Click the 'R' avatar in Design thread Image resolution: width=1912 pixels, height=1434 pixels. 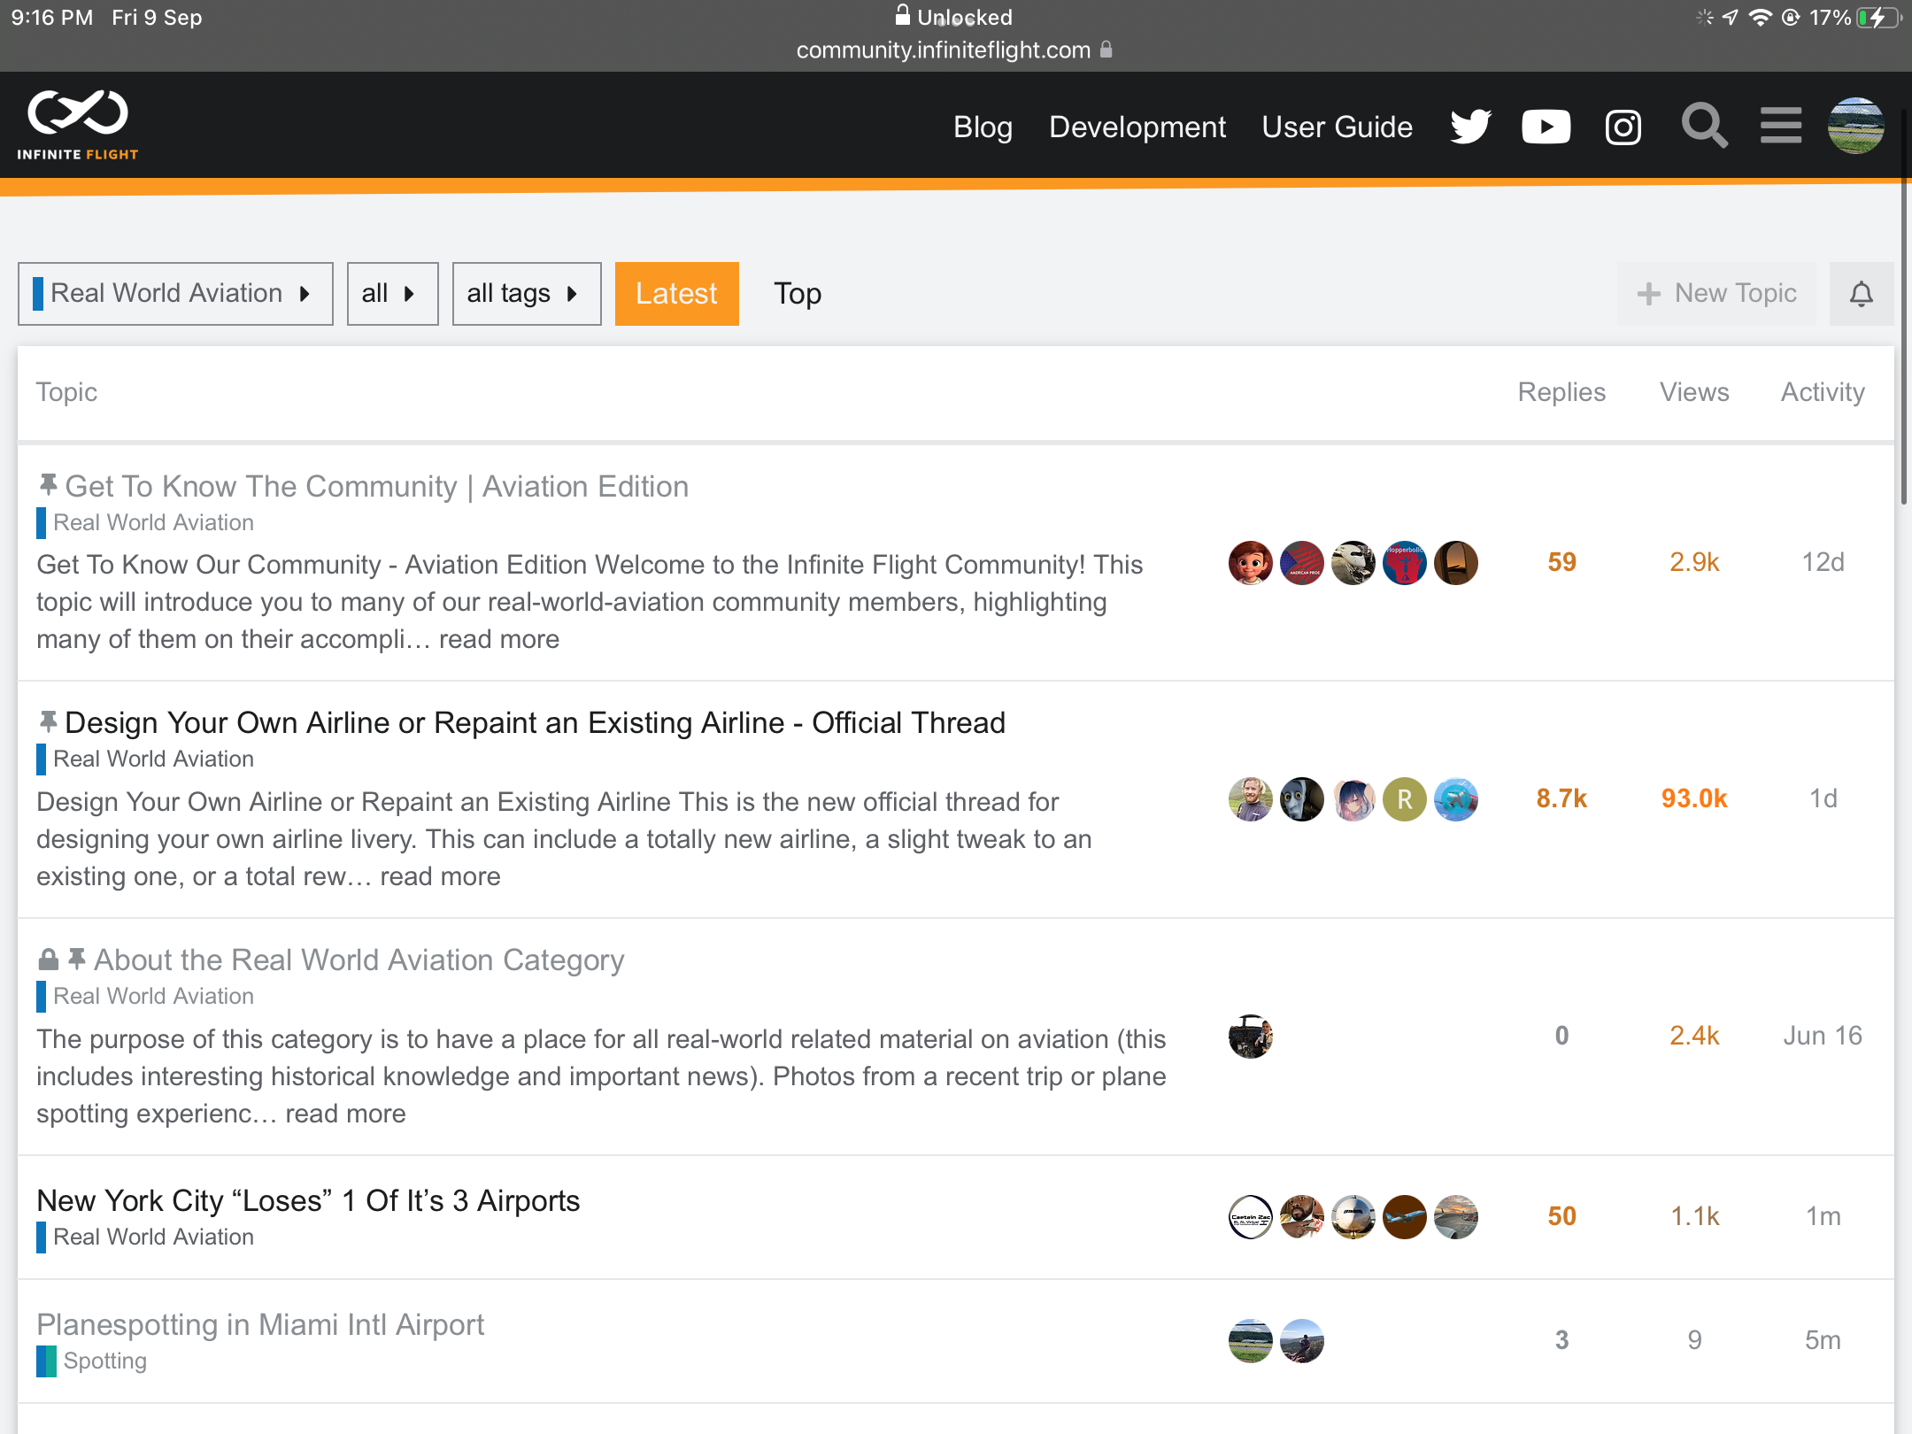click(1404, 799)
